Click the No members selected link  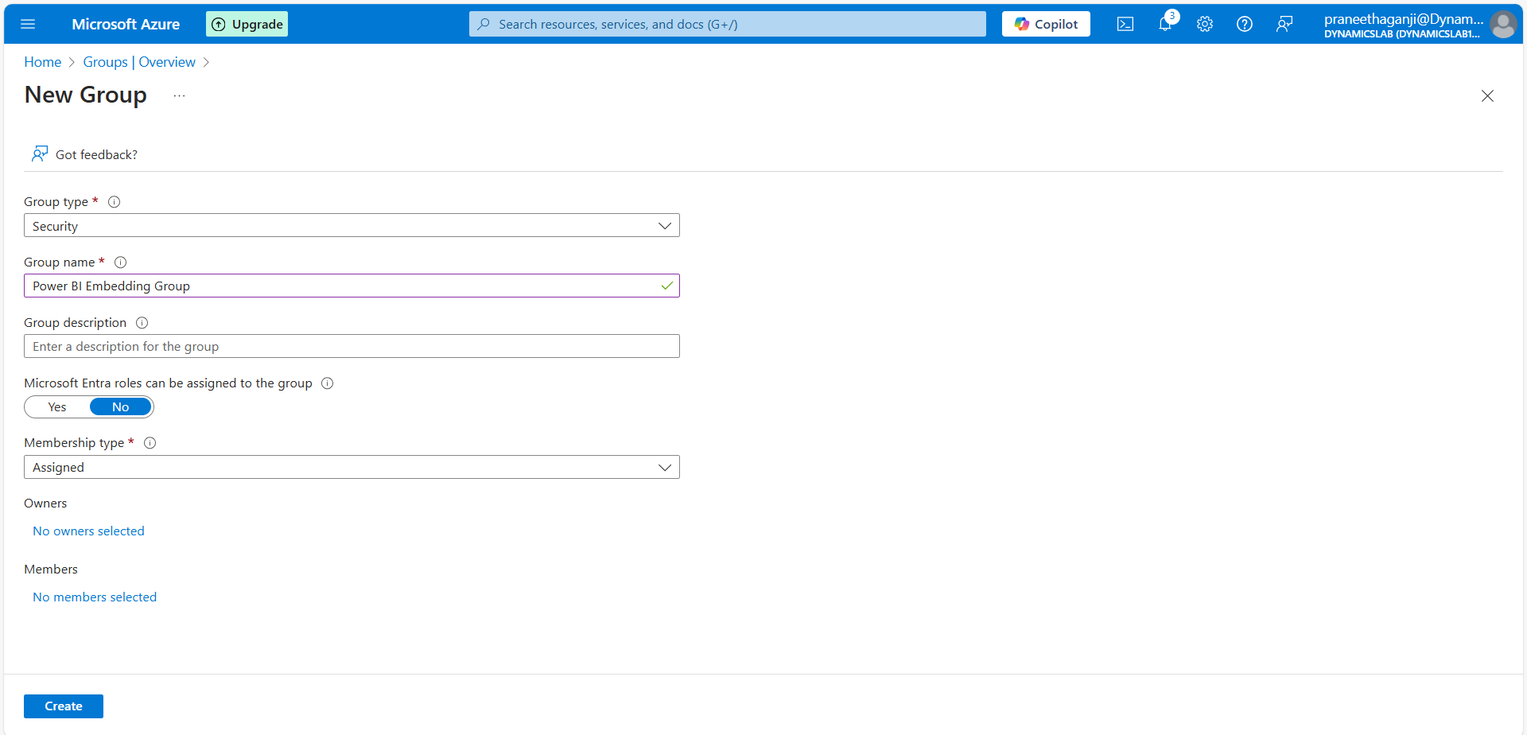click(95, 597)
